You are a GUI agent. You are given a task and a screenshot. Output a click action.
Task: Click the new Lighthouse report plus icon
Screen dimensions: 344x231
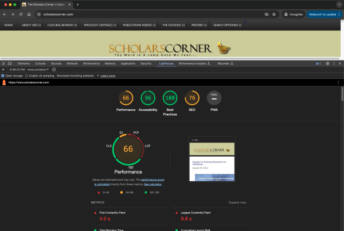coord(3,70)
